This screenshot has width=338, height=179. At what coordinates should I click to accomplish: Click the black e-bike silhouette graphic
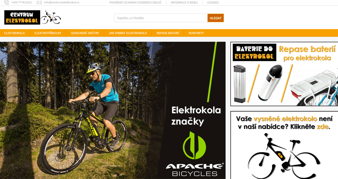(284, 156)
